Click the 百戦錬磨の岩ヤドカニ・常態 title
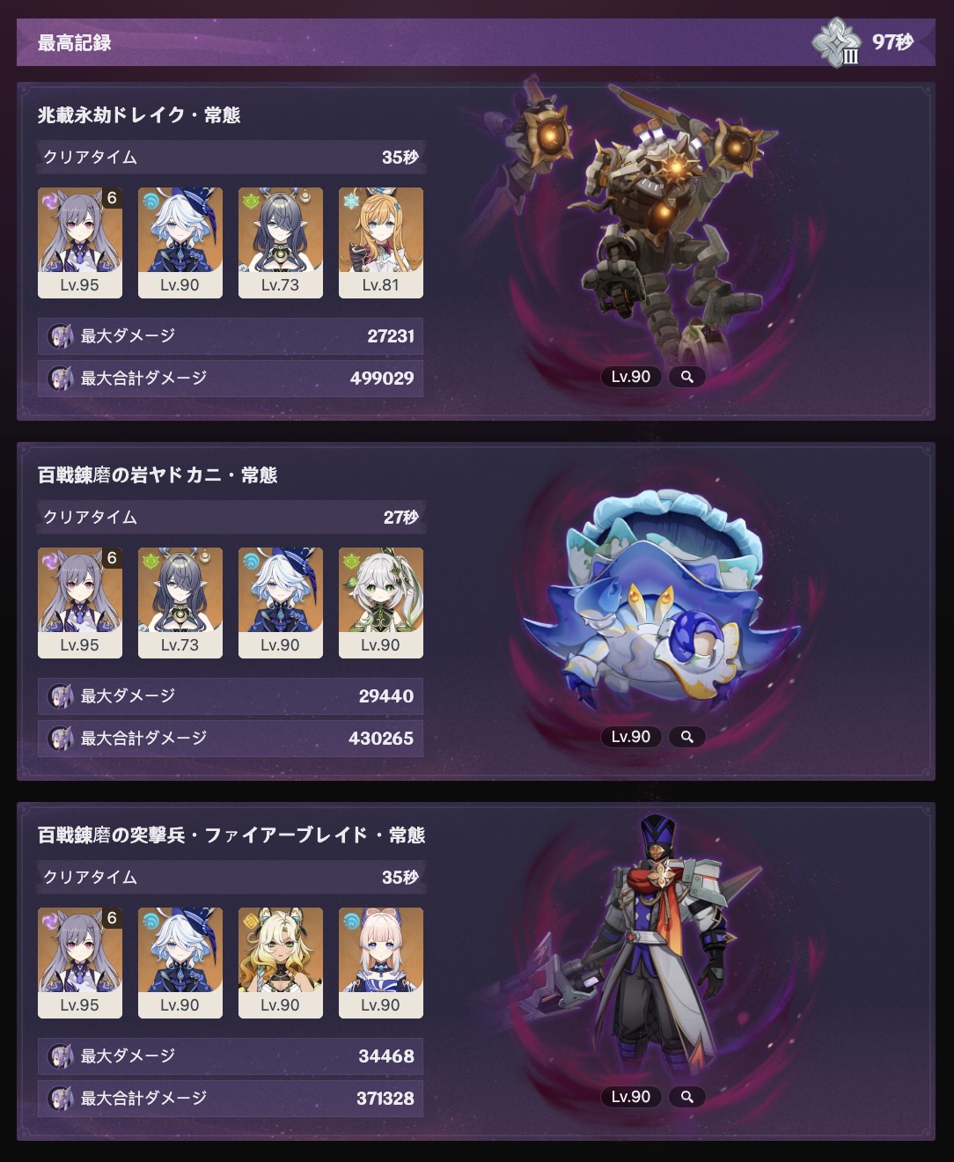This screenshot has height=1162, width=954. [x=158, y=475]
